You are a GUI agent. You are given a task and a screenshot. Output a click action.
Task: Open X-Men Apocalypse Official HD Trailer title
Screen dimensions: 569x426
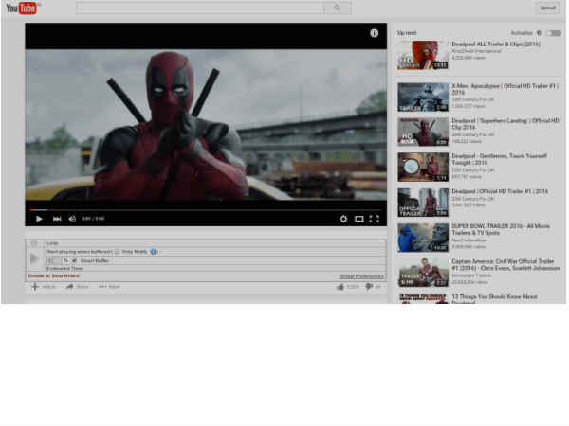click(505, 89)
